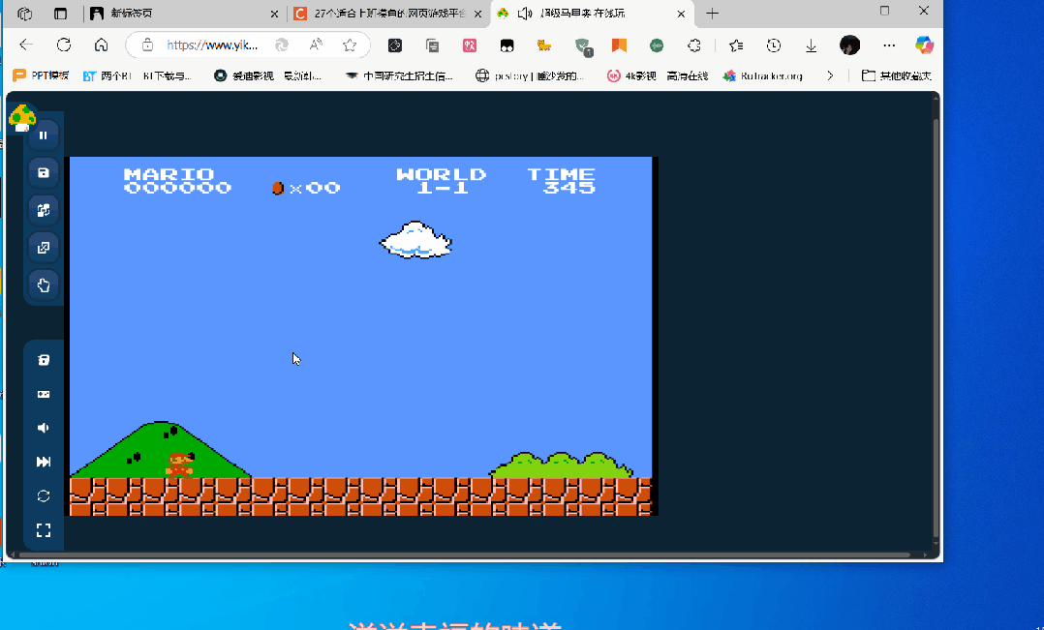View site info via the lock icon
This screenshot has height=630, width=1044.
[x=147, y=45]
